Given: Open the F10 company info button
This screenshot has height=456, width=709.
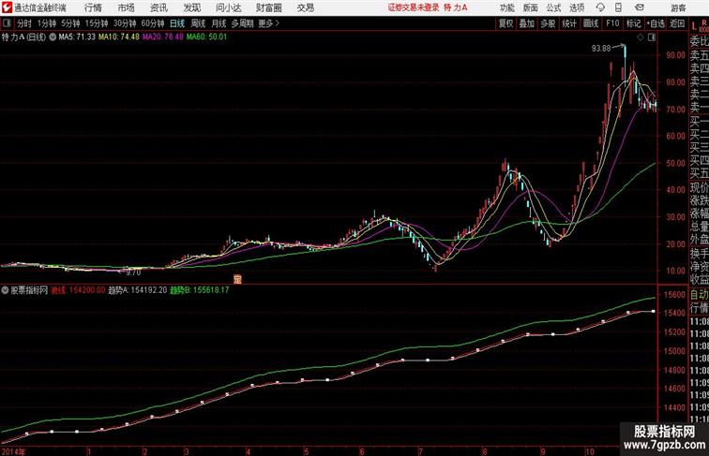Looking at the screenshot, I should pos(612,23).
